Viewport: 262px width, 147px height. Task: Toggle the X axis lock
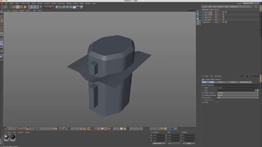[x=30, y=7]
